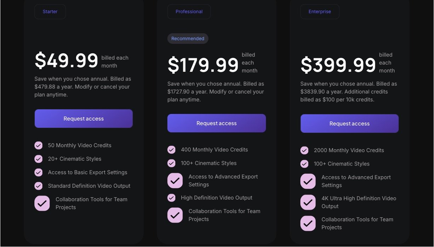Request access to the Starter plan
Image resolution: width=434 pixels, height=247 pixels.
[84, 119]
